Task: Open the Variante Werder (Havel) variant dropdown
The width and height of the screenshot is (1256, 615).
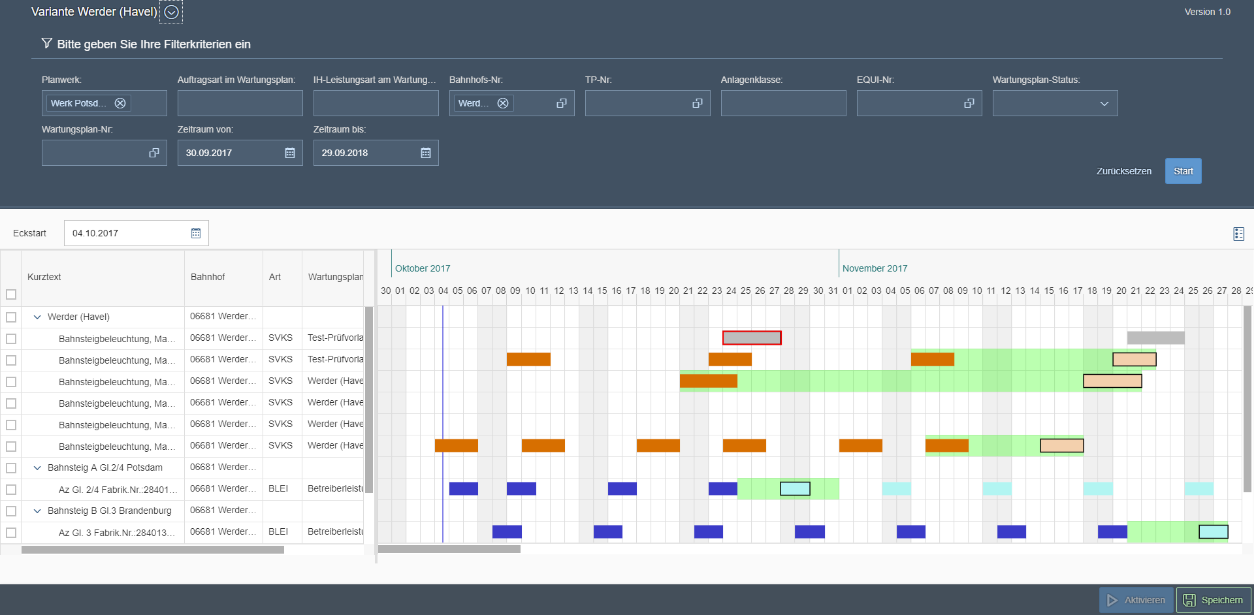Action: coord(170,11)
